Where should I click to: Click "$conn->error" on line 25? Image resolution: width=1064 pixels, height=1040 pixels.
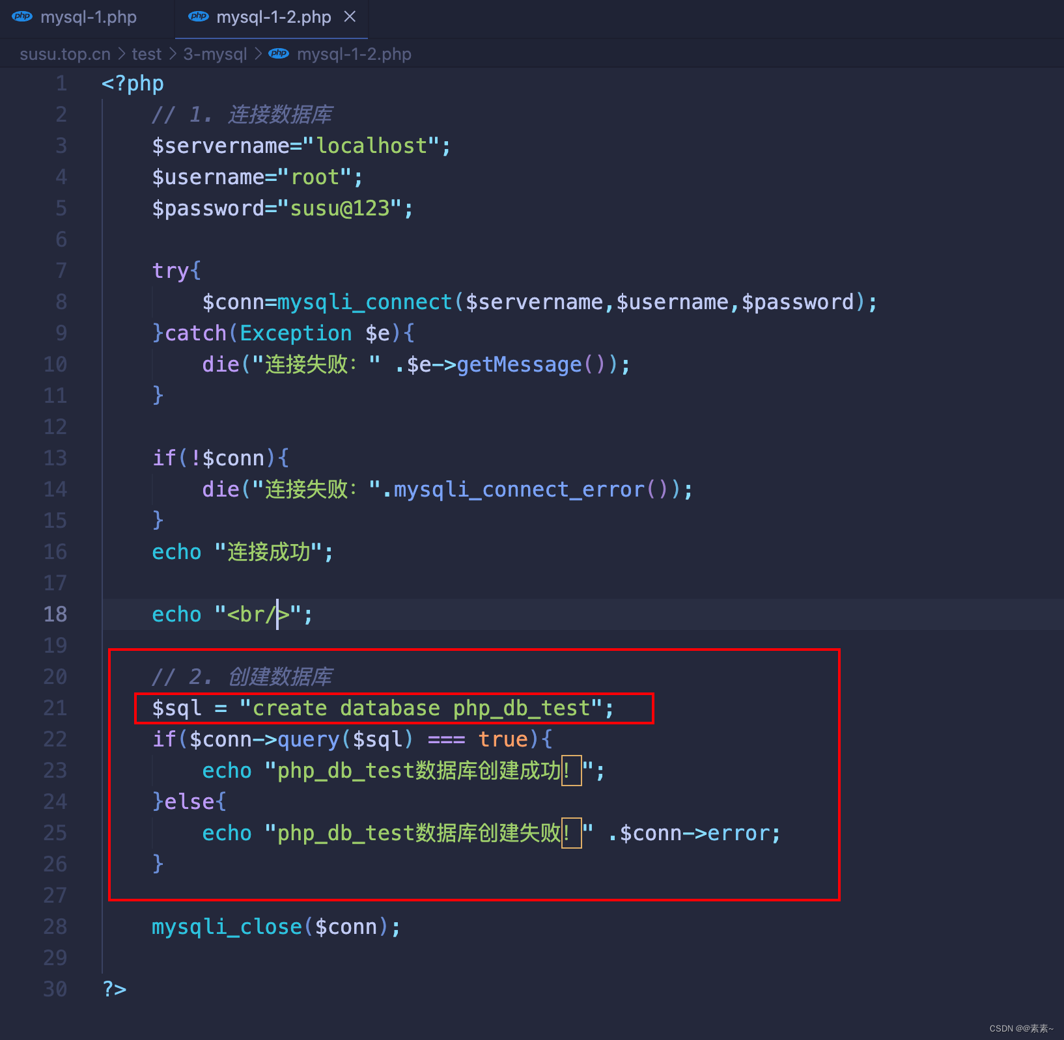click(695, 833)
